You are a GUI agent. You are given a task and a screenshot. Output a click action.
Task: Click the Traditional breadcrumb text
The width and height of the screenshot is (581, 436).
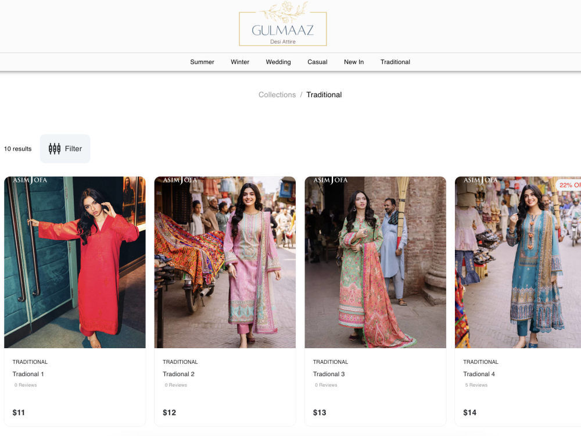[324, 95]
